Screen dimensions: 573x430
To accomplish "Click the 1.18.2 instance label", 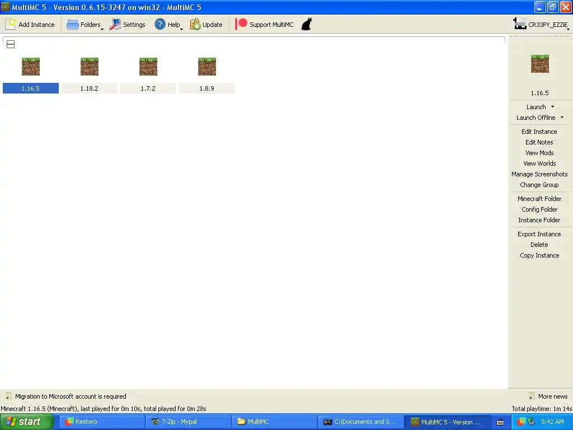I will coord(90,88).
